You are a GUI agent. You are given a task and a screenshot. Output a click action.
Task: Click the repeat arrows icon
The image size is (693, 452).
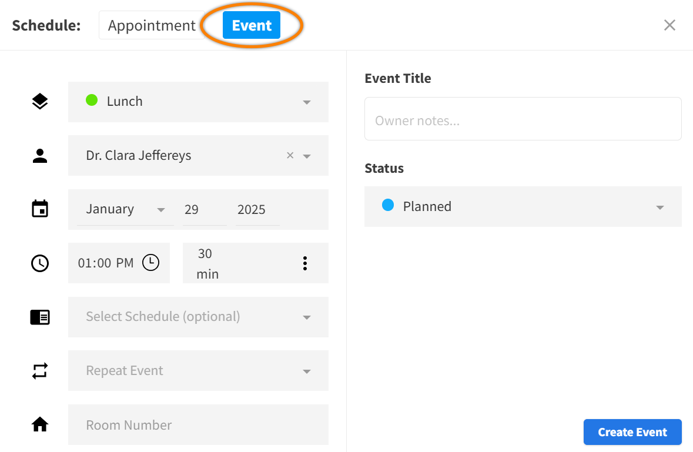click(40, 371)
